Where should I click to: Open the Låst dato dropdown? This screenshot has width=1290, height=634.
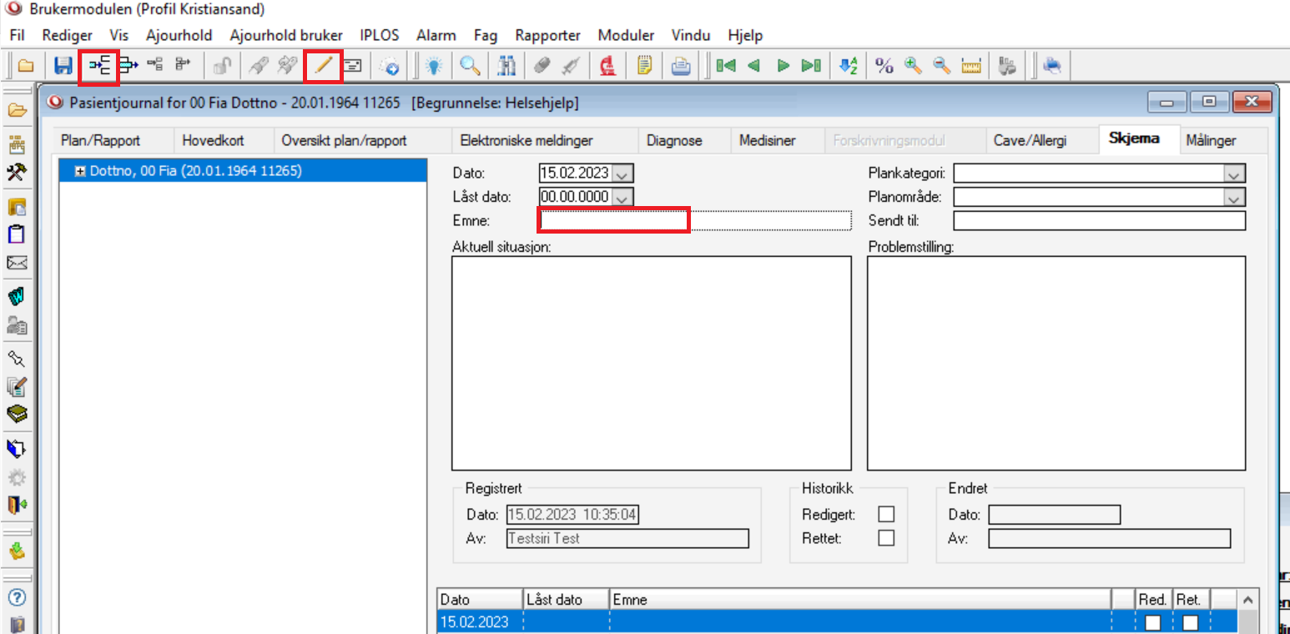623,198
